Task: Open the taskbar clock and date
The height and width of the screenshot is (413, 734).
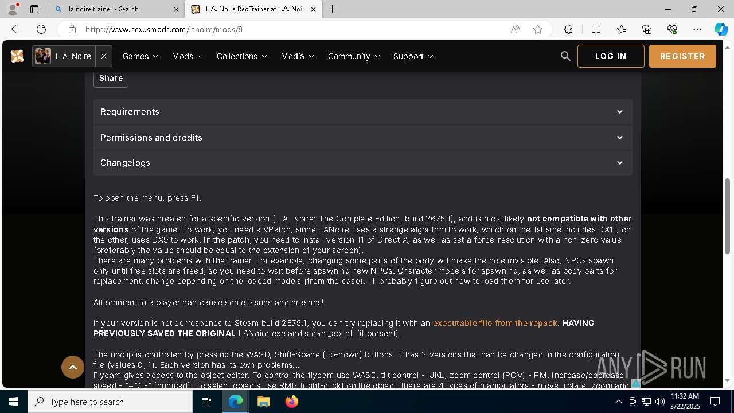Action: click(x=685, y=402)
